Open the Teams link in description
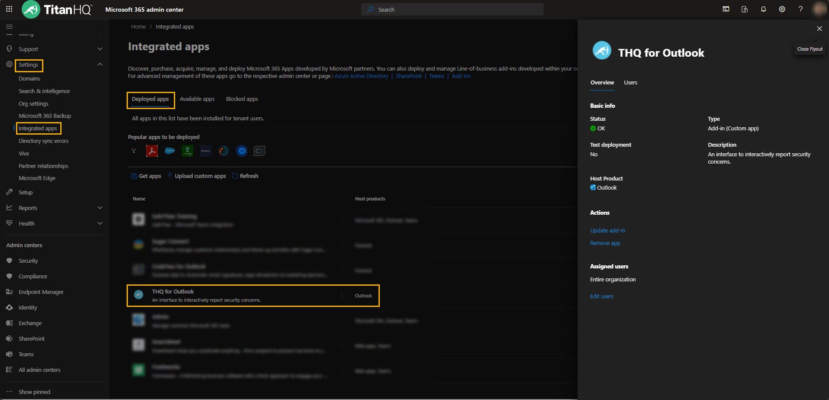Image resolution: width=829 pixels, height=400 pixels. point(437,76)
